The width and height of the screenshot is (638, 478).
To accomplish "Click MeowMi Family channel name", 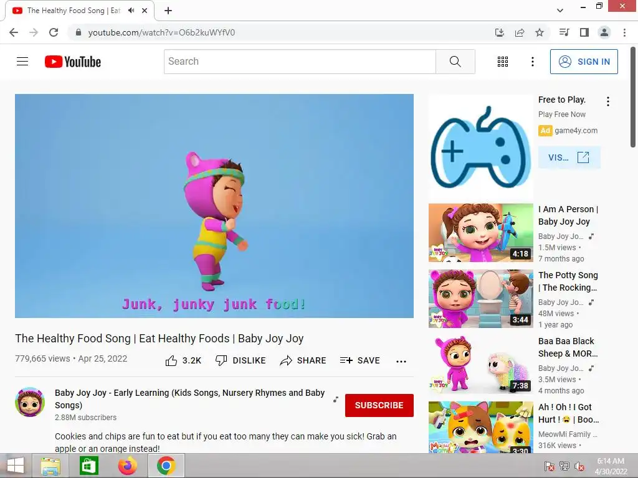I will click(x=568, y=434).
